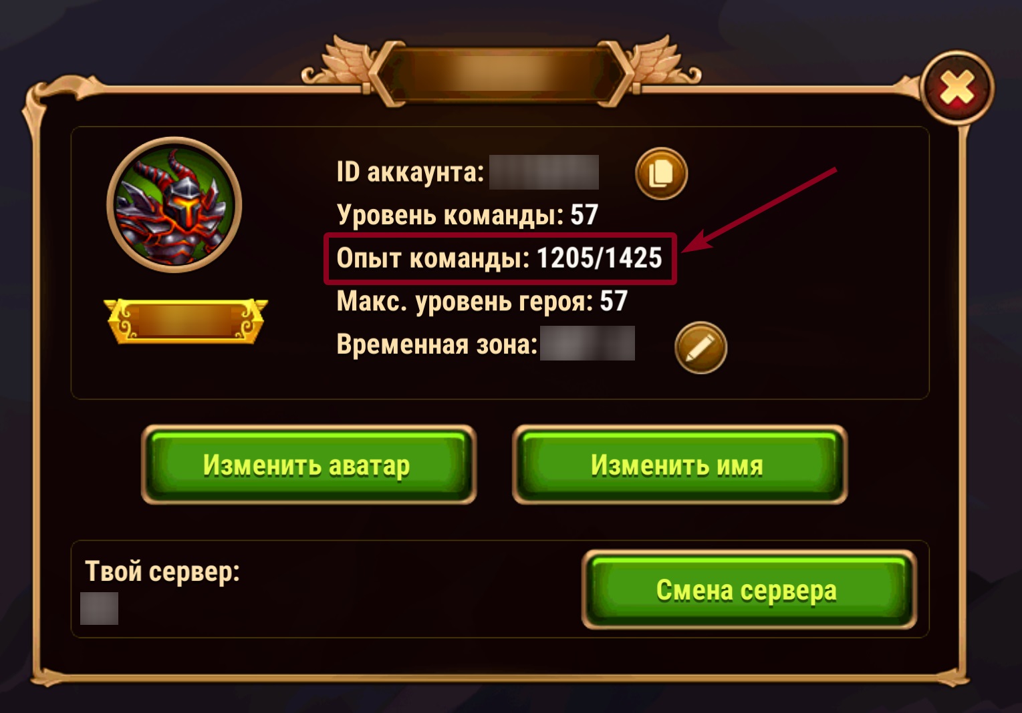Click the left wing ornament on title banner
The width and height of the screenshot is (1022, 713).
(x=338, y=63)
